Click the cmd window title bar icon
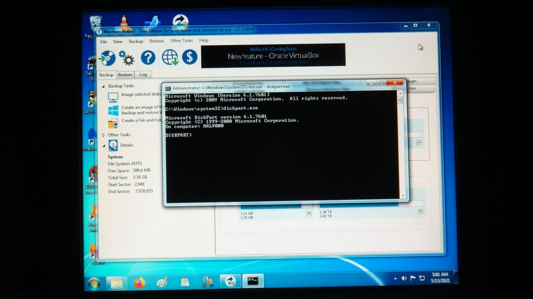 [x=168, y=89]
